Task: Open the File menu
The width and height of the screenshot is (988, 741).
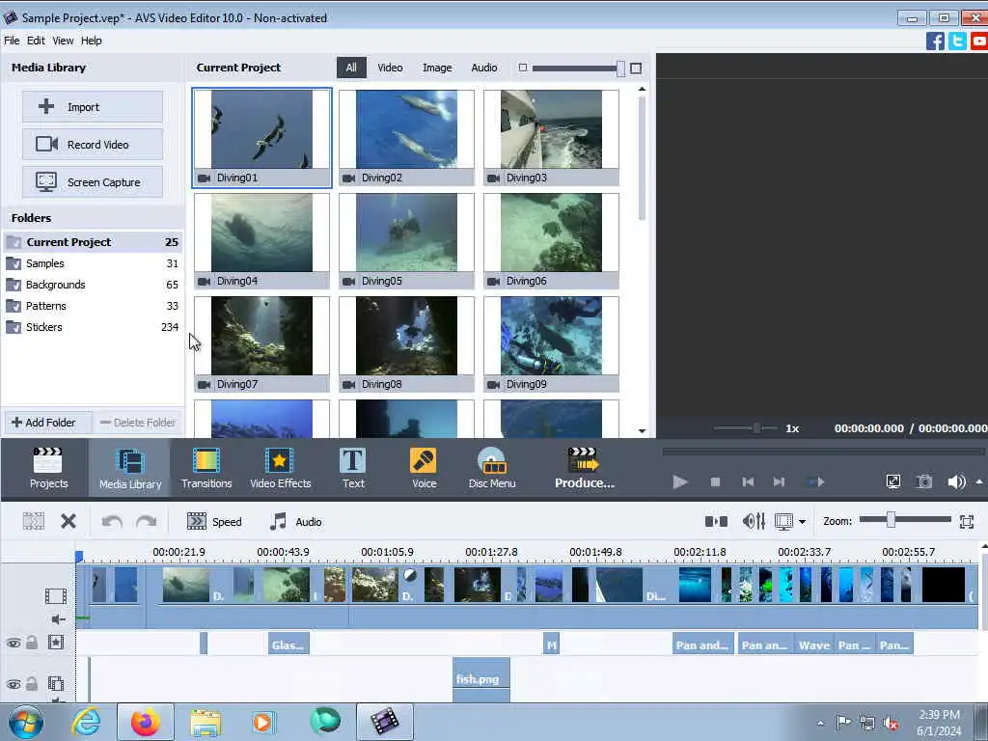Action: click(12, 41)
